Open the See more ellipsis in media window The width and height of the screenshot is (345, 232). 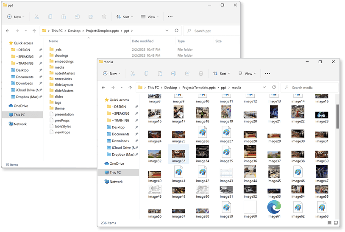(x=267, y=73)
